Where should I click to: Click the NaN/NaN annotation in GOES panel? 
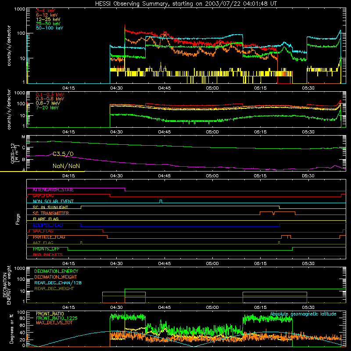66,166
